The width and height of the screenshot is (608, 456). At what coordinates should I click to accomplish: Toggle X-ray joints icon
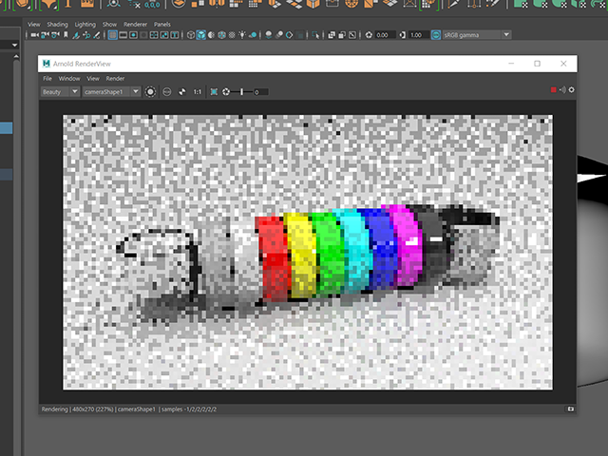(352, 35)
